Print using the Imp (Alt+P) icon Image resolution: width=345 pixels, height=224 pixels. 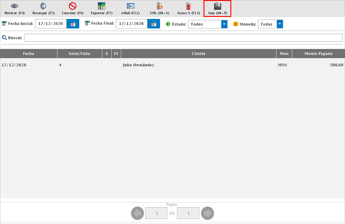click(x=217, y=6)
